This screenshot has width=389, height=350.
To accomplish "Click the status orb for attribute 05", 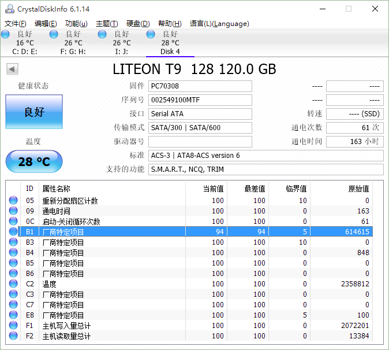I will [x=13, y=201].
